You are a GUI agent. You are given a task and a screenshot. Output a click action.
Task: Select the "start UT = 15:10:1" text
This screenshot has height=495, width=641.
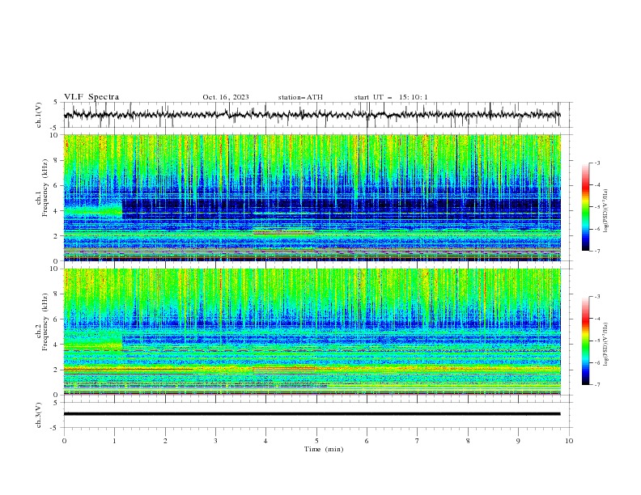[391, 97]
